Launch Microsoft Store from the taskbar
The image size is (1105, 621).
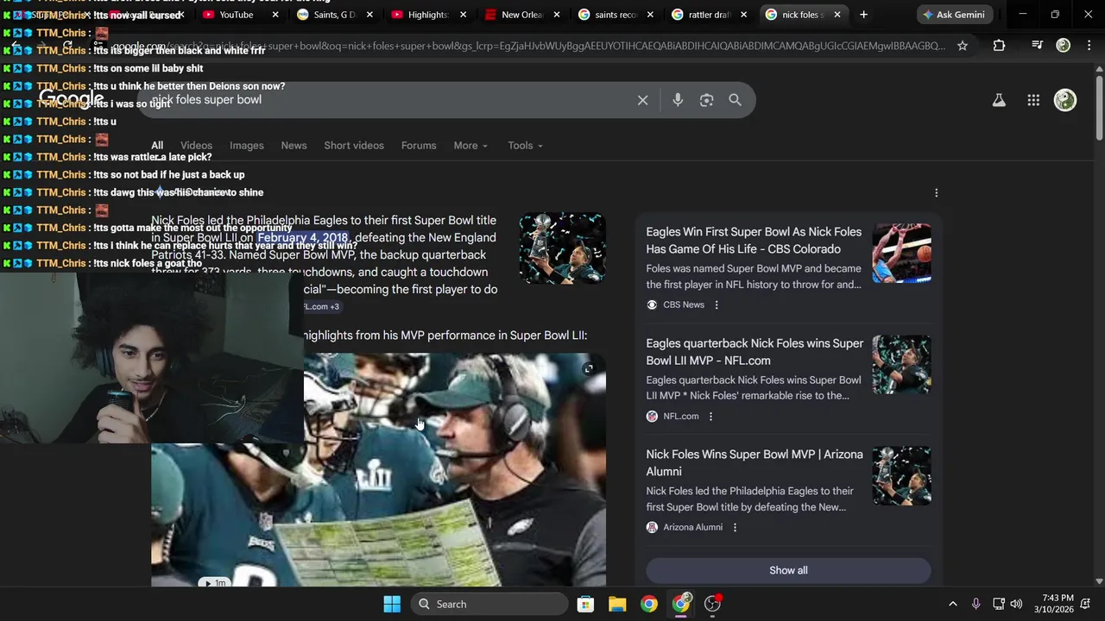[x=585, y=604]
